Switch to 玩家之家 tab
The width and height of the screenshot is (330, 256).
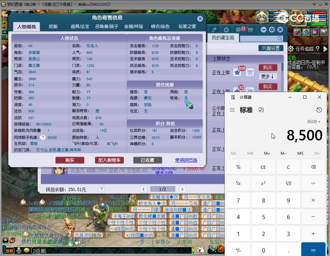tap(187, 26)
